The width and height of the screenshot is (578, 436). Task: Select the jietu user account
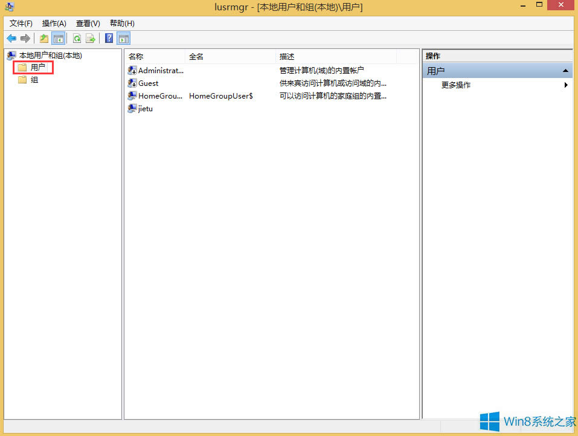tap(144, 109)
